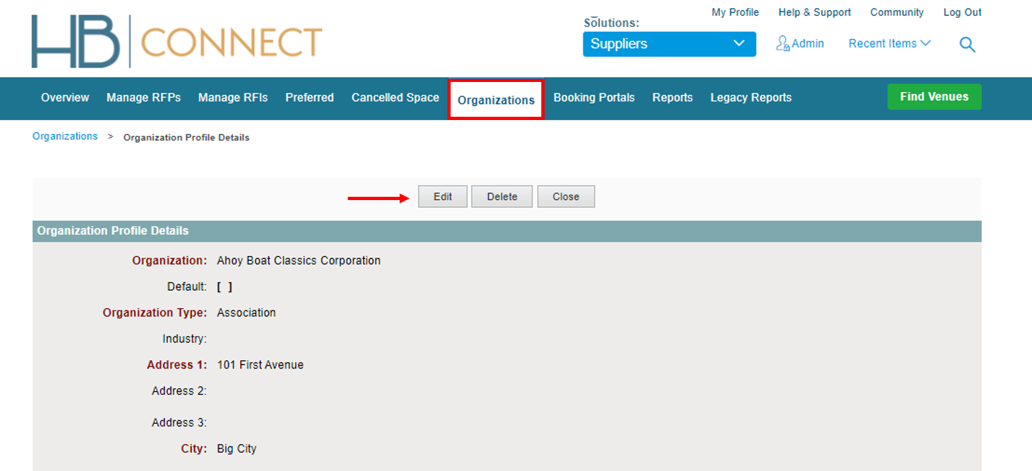Click the Organizations breadcrumb link
Viewport: 1032px width, 471px height.
65,136
